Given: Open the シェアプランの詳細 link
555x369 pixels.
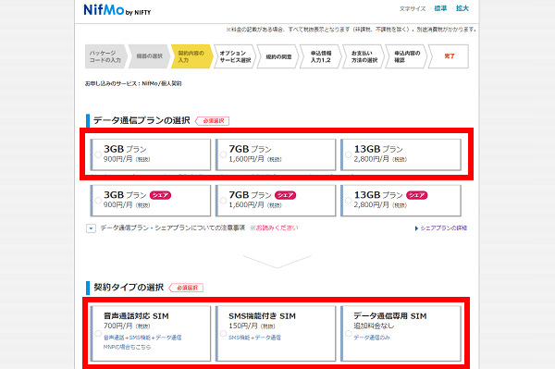Looking at the screenshot, I should tap(441, 228).
